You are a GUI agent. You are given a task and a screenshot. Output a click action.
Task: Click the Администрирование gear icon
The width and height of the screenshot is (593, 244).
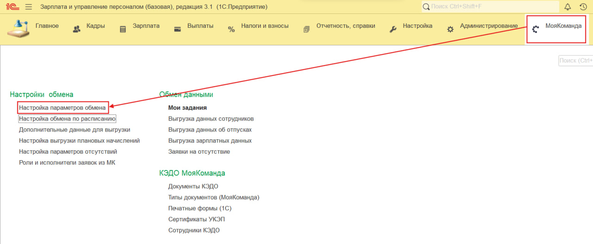(x=450, y=29)
